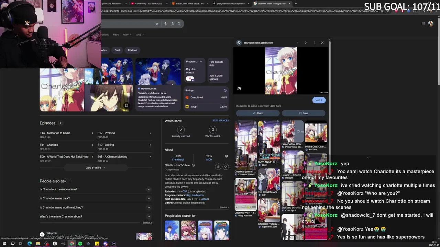
Task: Open the More search filter dropdown
Action: 127,35
